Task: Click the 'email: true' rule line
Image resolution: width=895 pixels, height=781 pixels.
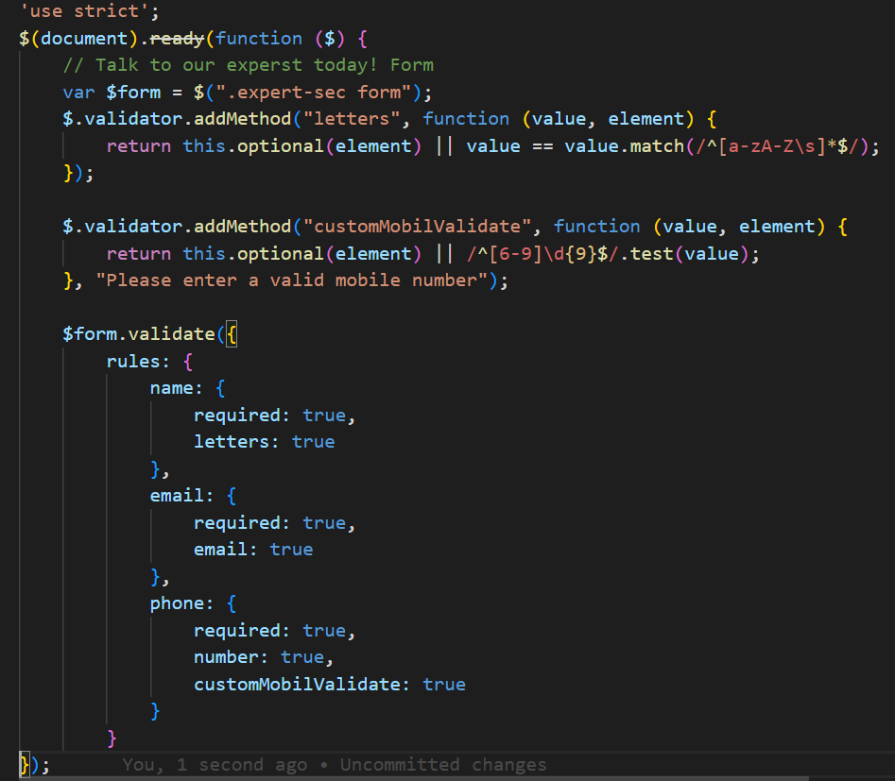Action: coord(253,550)
